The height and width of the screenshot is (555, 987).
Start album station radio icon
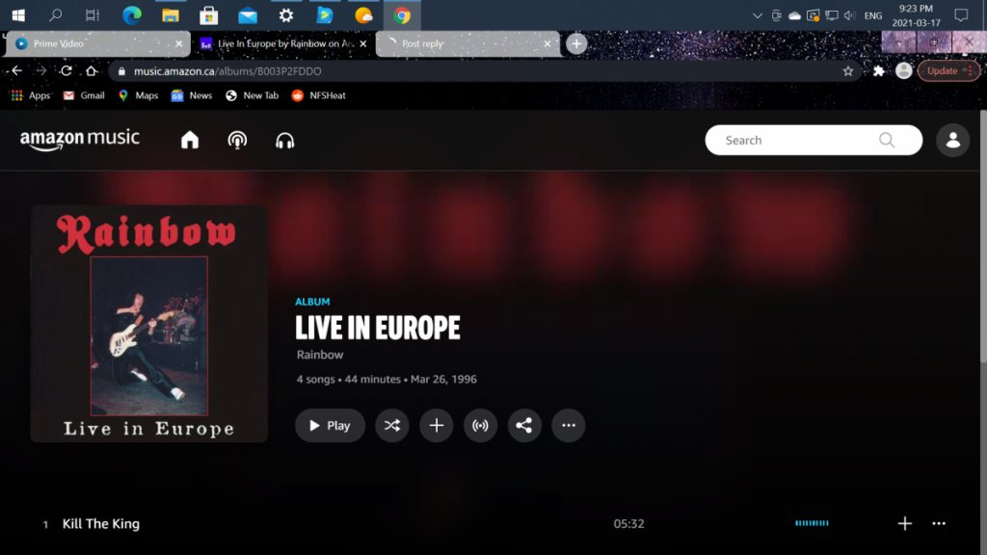480,425
